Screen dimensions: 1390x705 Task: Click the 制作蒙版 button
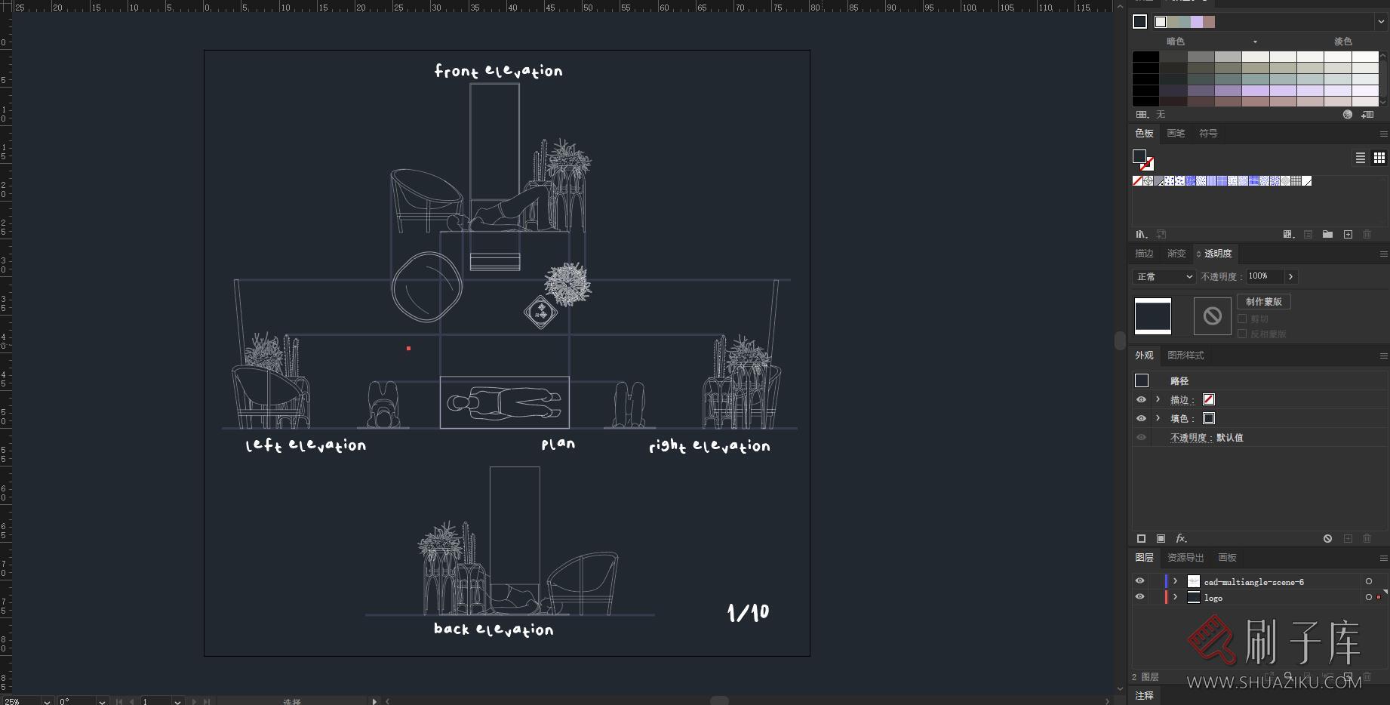tap(1263, 301)
